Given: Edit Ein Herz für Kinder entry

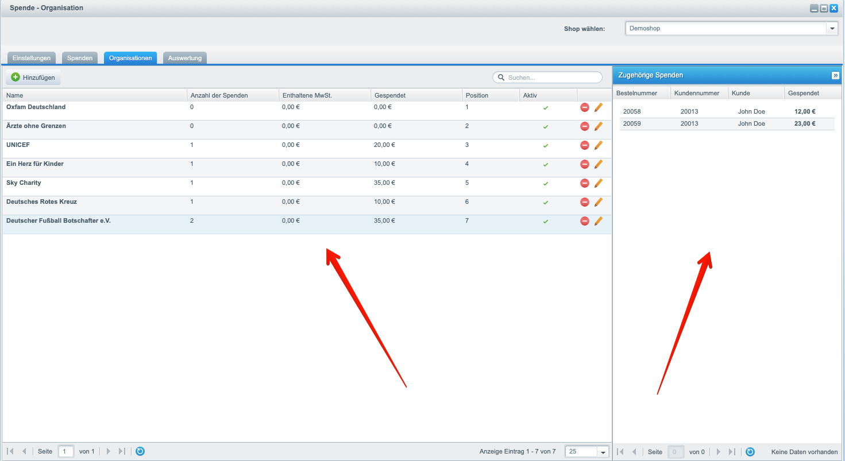Looking at the screenshot, I should coord(599,164).
